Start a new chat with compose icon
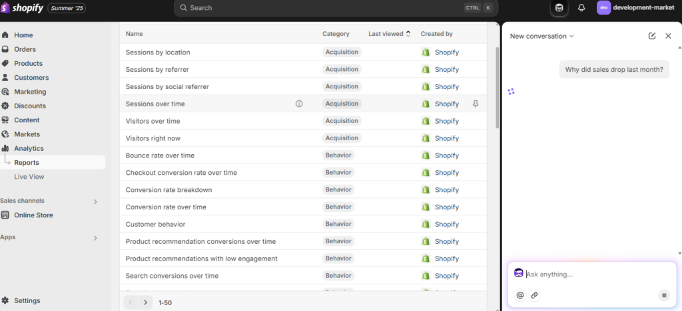The image size is (682, 311). tap(651, 36)
